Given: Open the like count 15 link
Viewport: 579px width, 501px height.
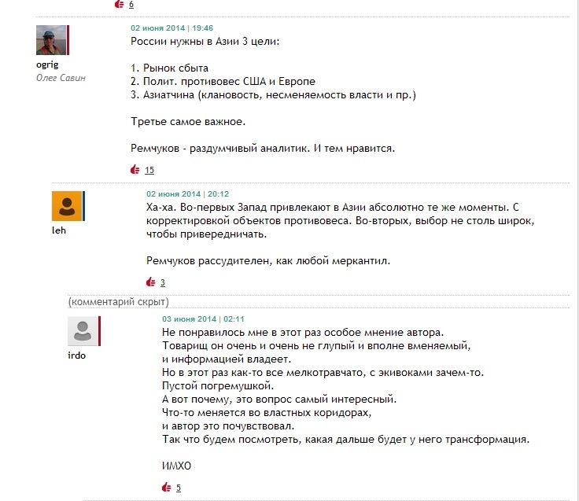Looking at the screenshot, I should (149, 170).
